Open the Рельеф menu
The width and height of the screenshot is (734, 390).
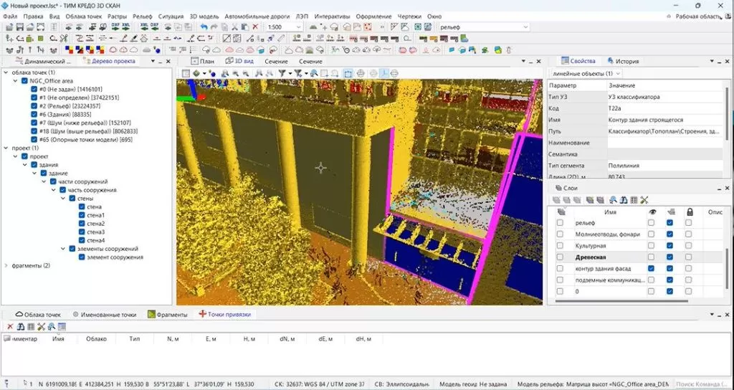pos(143,16)
